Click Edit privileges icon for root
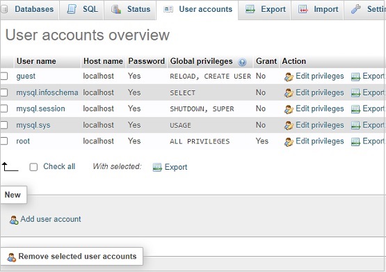The image size is (386, 272). [x=289, y=142]
